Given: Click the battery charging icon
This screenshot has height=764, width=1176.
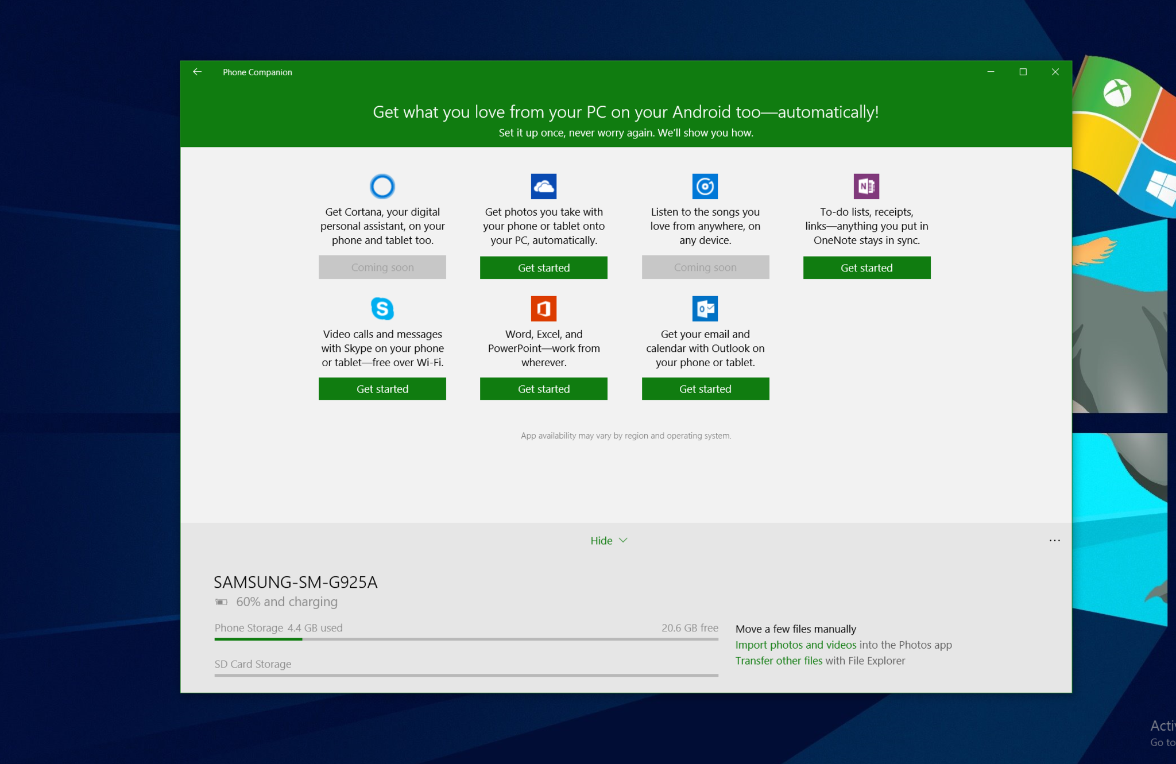Looking at the screenshot, I should [221, 602].
